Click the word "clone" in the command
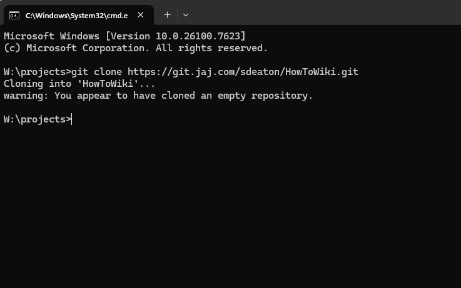 [108, 72]
